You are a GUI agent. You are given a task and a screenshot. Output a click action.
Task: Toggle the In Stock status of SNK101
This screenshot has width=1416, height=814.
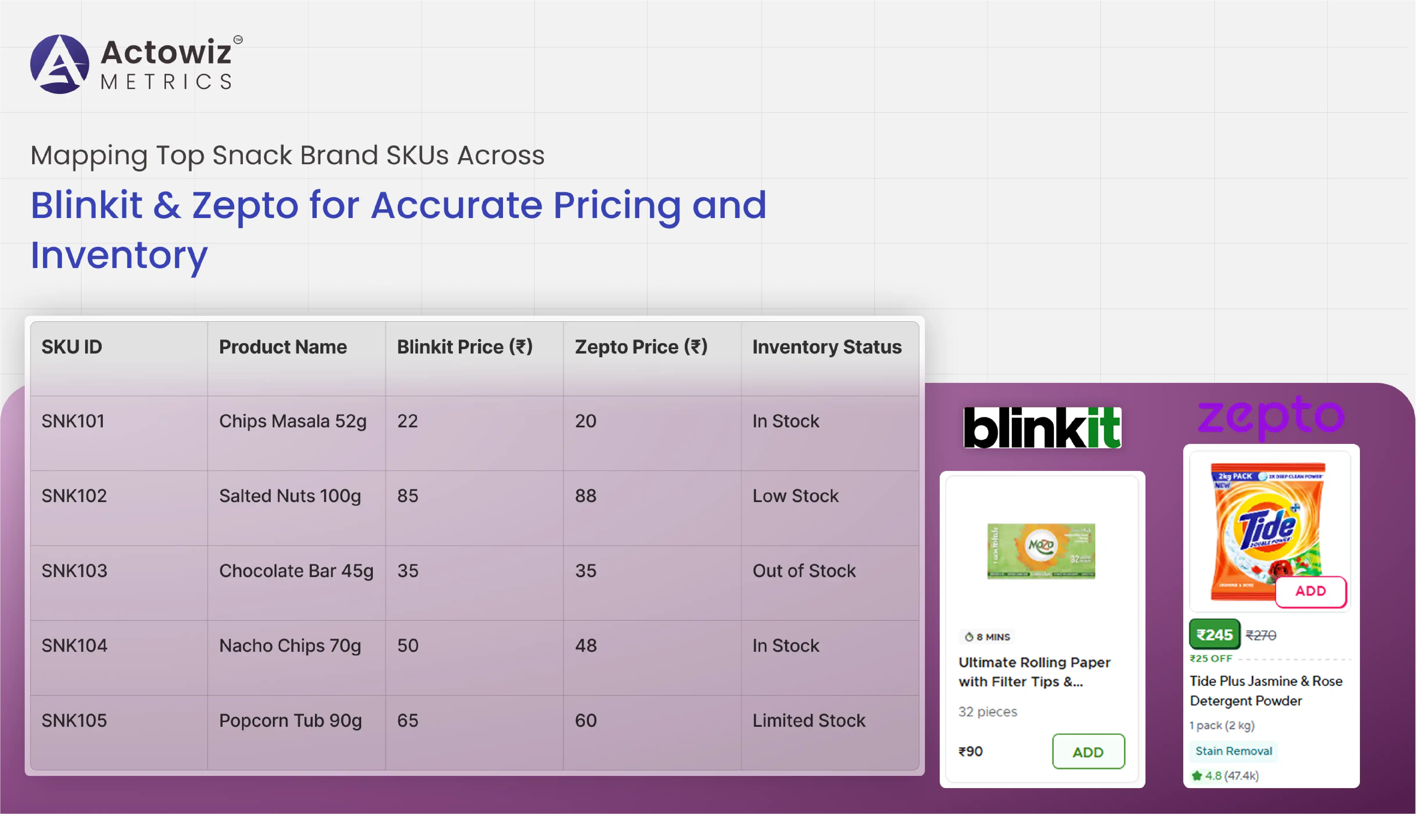786,421
